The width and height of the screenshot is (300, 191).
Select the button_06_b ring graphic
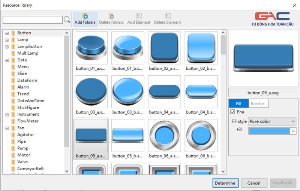coord(201,136)
